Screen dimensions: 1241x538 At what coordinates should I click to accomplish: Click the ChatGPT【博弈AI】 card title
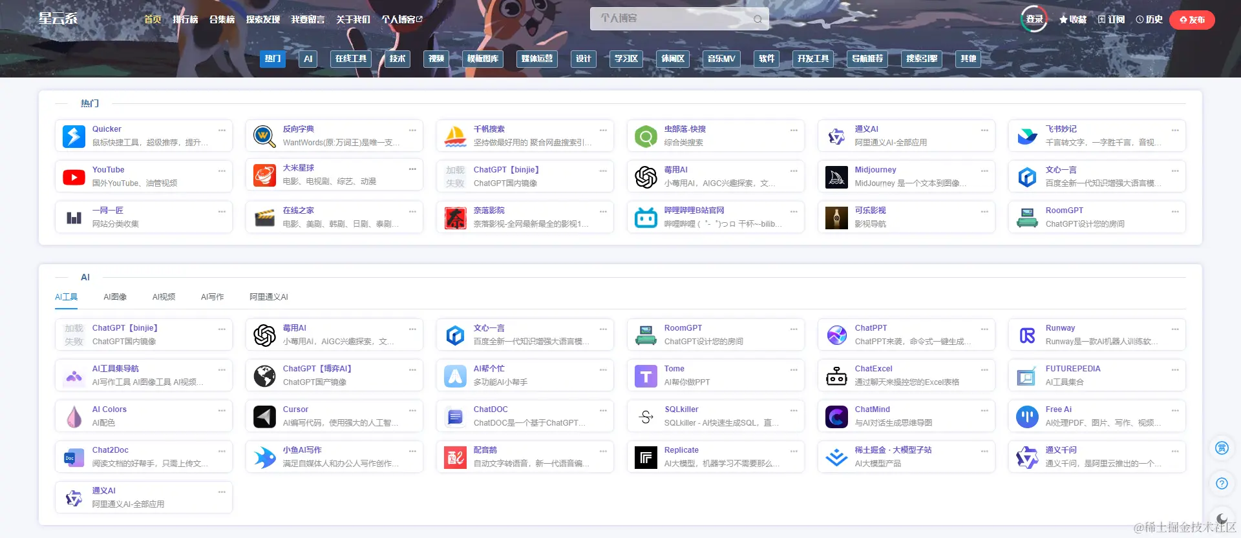317,369
